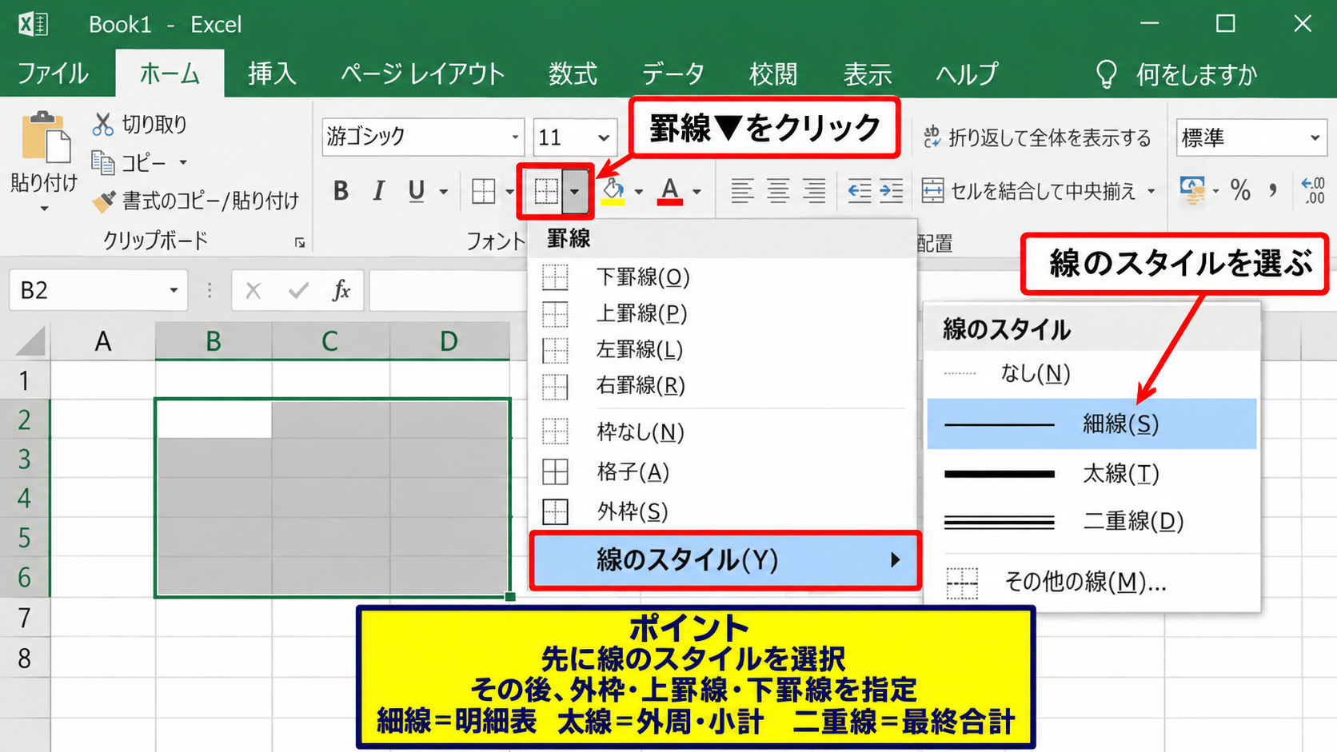This screenshot has width=1337, height=752.
Task: Select 二重線(D) double line style
Action: (x=1092, y=522)
